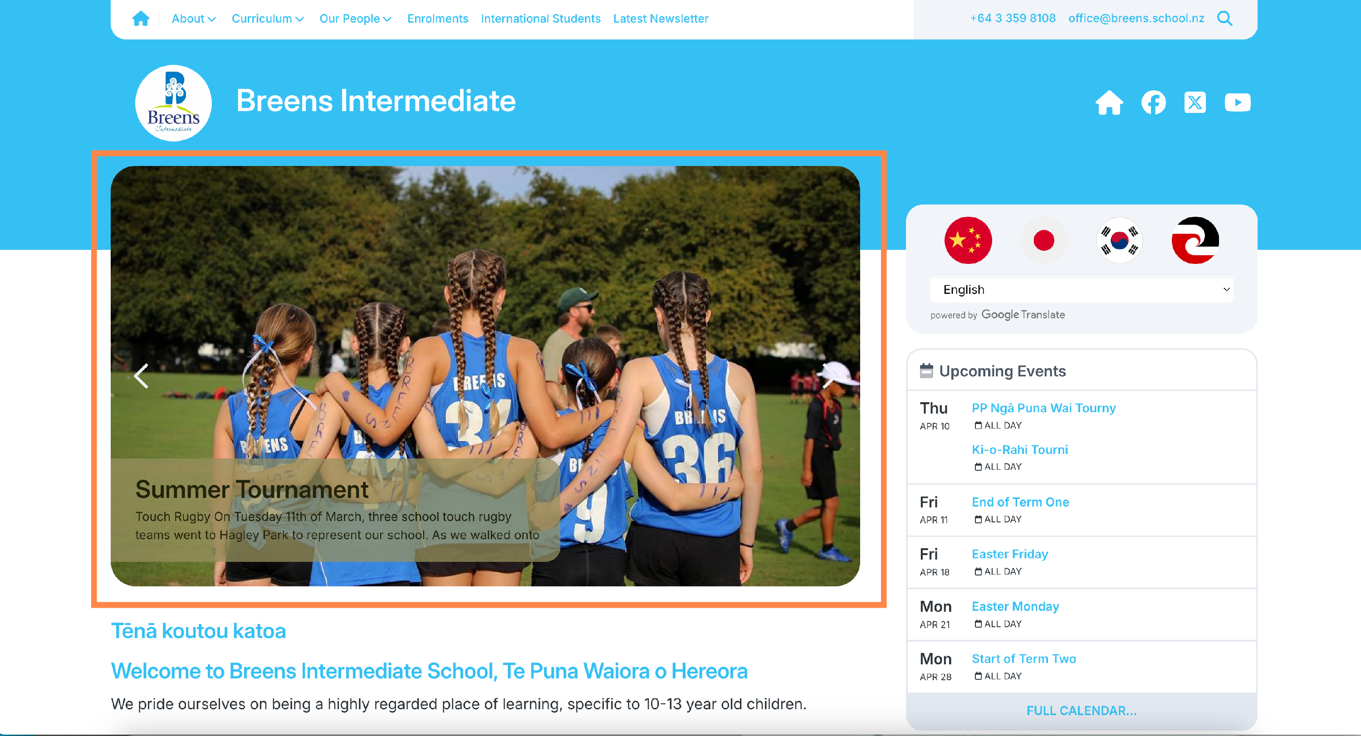Expand the About menu
The height and width of the screenshot is (736, 1361).
click(x=193, y=19)
